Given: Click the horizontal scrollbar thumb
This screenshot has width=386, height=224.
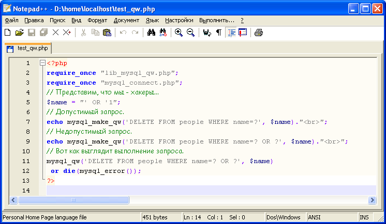Looking at the screenshot, I should point(74,200).
